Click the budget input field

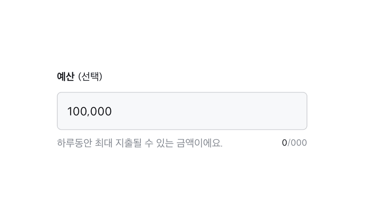tap(182, 111)
